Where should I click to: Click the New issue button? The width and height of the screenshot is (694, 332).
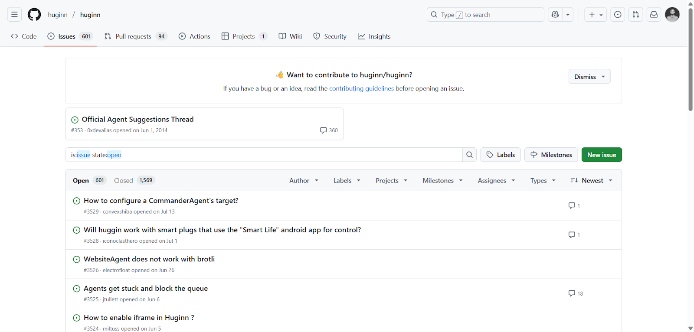pyautogui.click(x=602, y=155)
